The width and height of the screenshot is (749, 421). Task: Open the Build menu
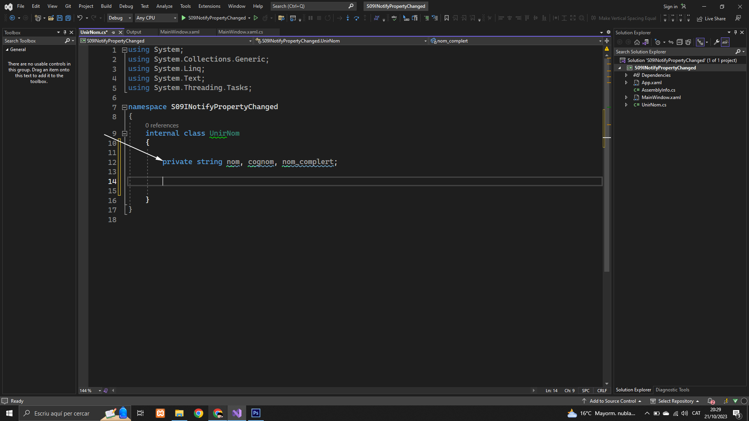(106, 6)
